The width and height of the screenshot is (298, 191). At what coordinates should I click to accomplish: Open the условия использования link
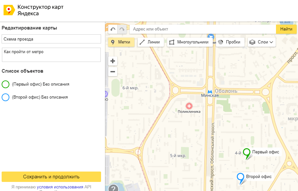60,187
